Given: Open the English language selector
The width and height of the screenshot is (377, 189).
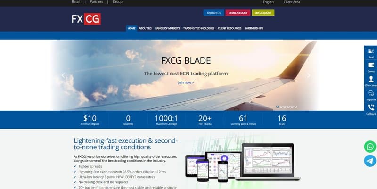Looking at the screenshot, I should [268, 2].
